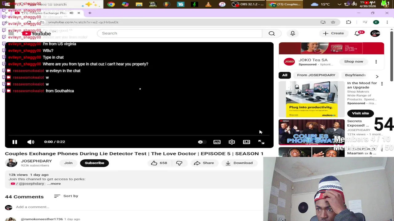Start voice search with microphone icon
This screenshot has height=221, width=394.
coord(293,33)
